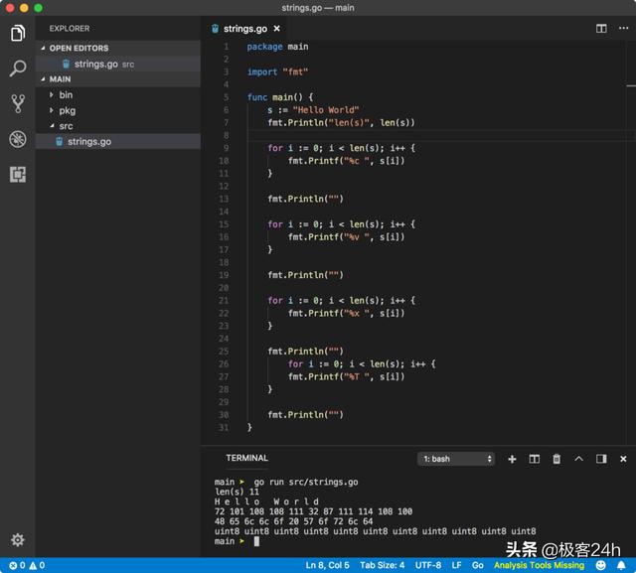Viewport: 636px width, 573px height.
Task: Open the Source Control view
Action: pyautogui.click(x=18, y=103)
